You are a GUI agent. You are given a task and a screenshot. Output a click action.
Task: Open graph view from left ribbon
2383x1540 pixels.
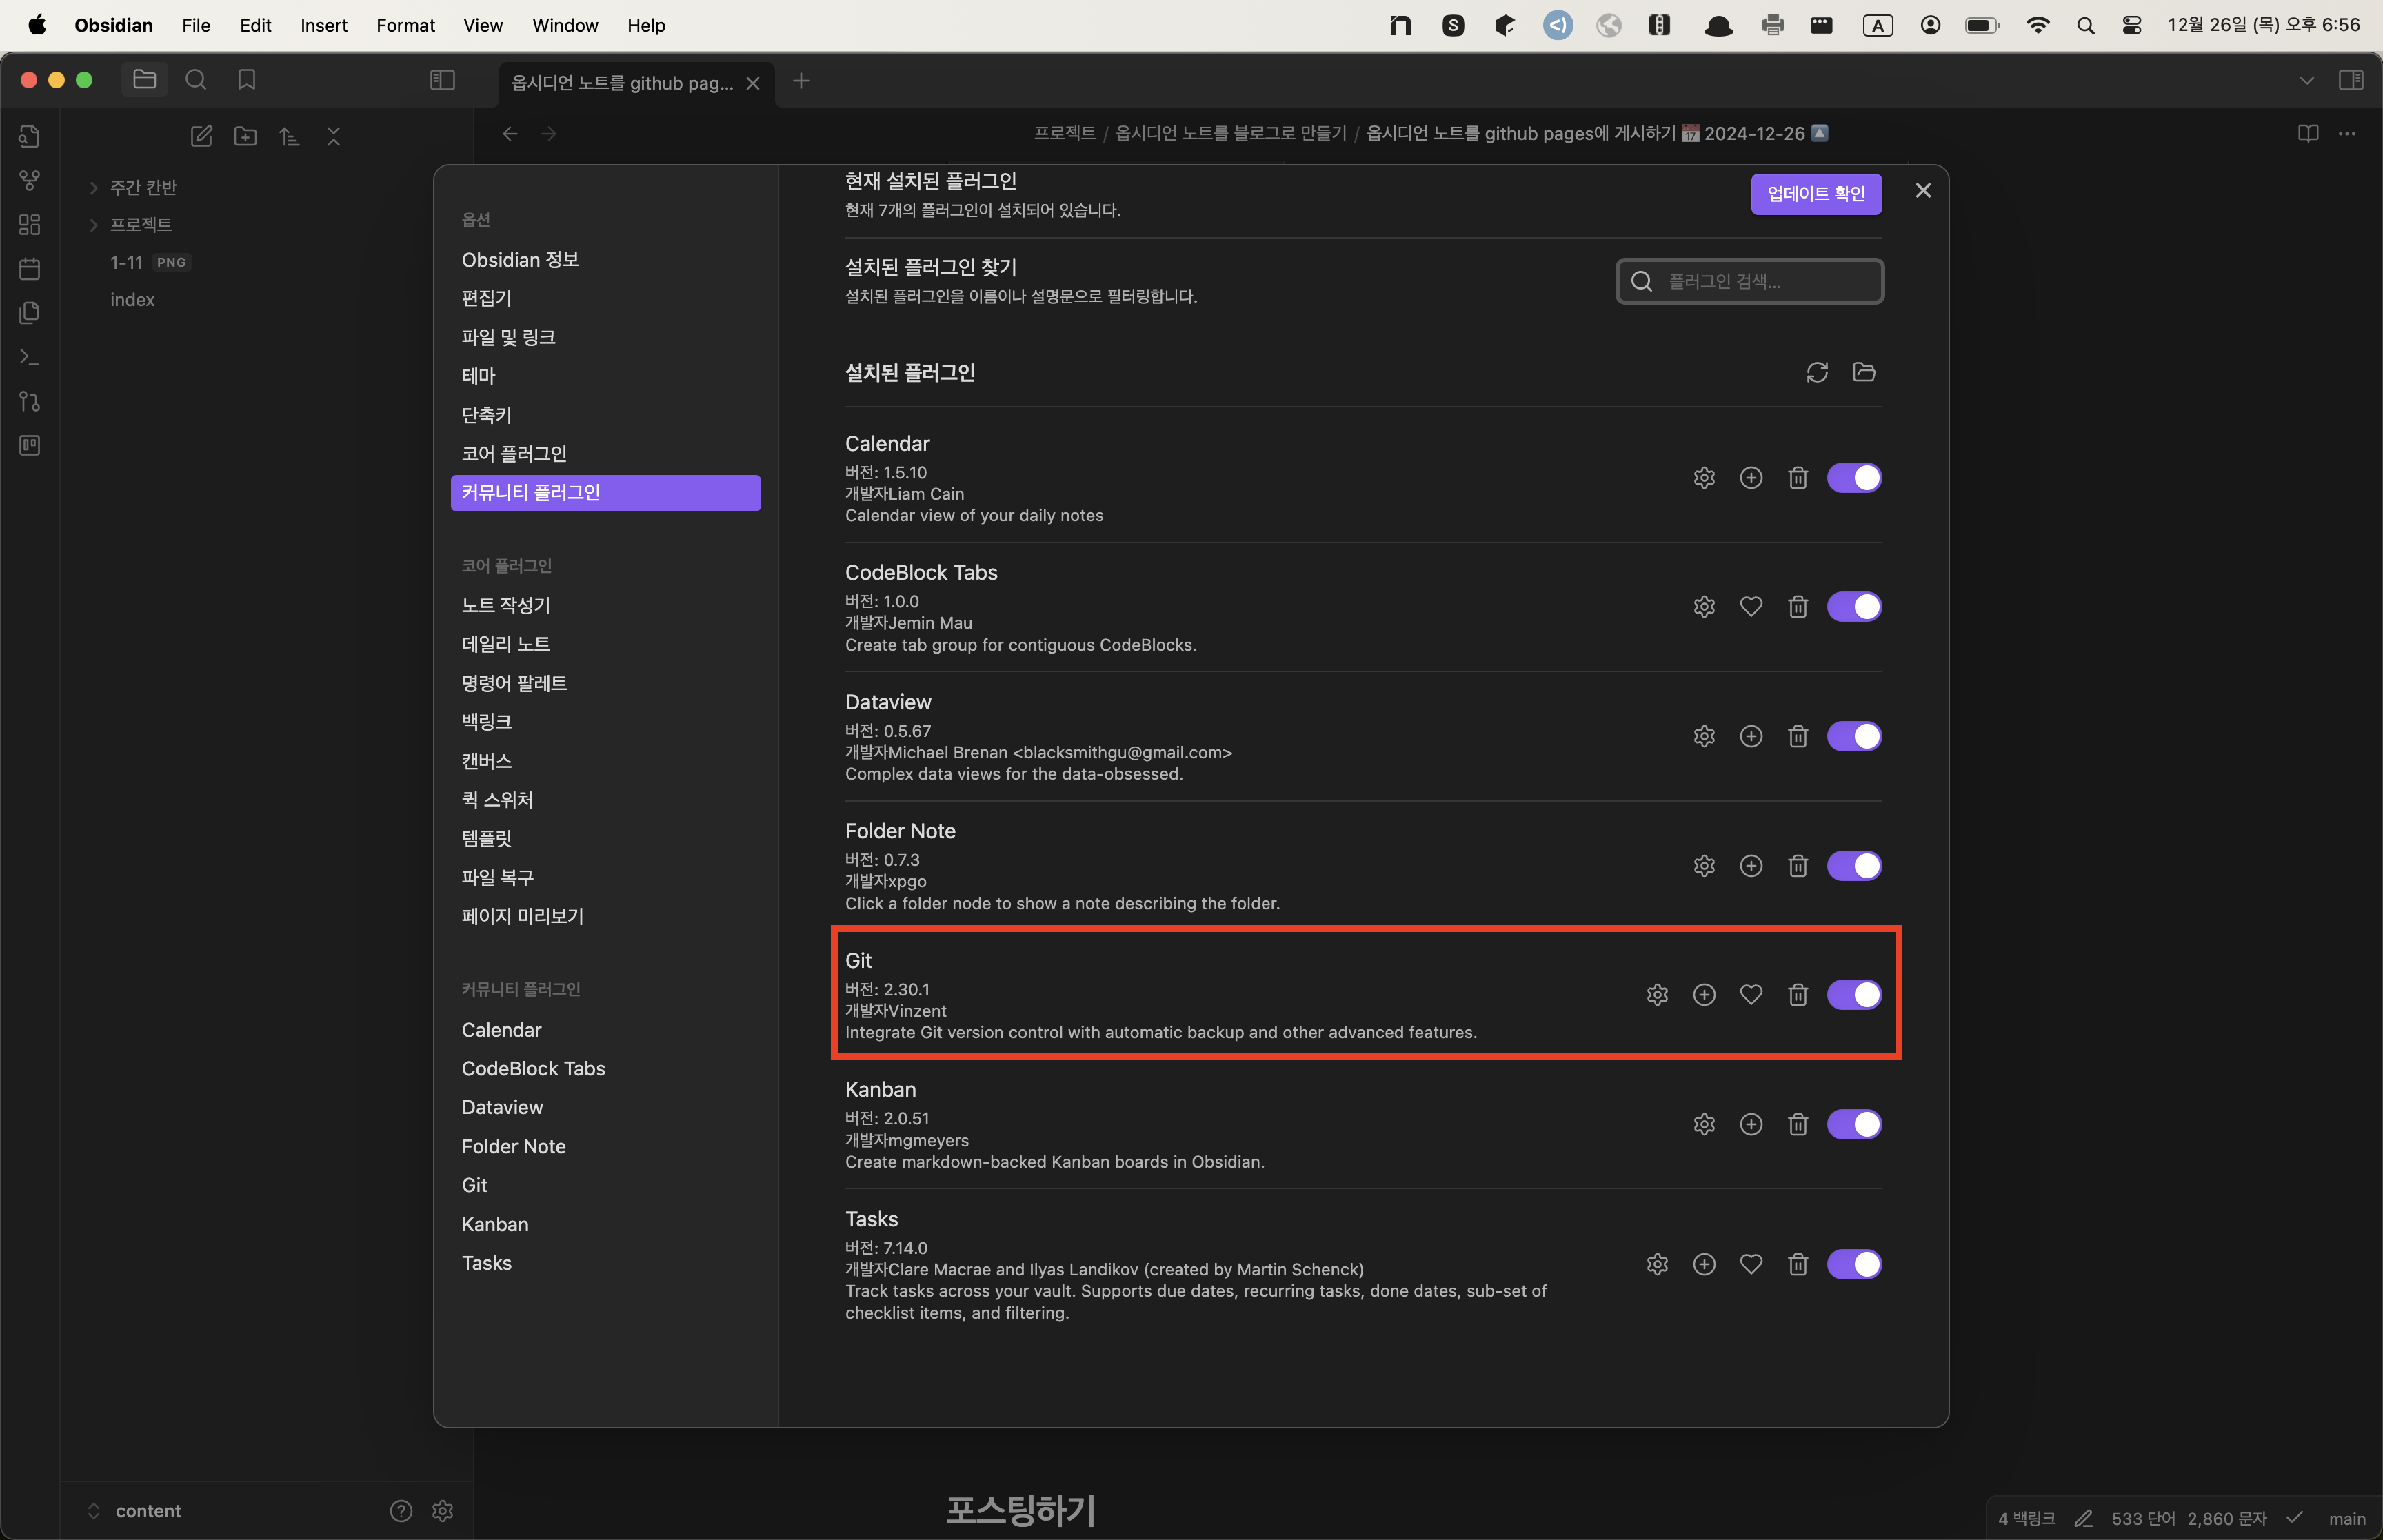(30, 180)
